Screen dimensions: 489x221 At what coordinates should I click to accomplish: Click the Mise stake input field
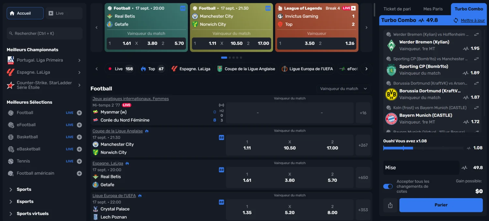(421, 168)
